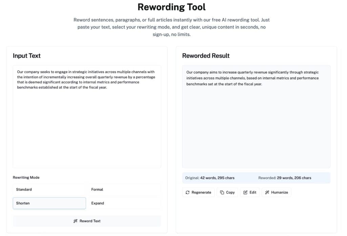The height and width of the screenshot is (236, 347).
Task: Click the Humanize magic wand icon
Action: (267, 192)
